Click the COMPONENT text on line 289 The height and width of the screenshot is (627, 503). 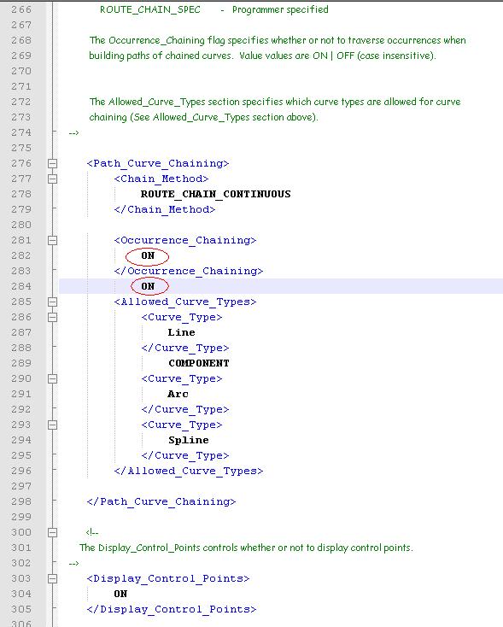pos(199,363)
